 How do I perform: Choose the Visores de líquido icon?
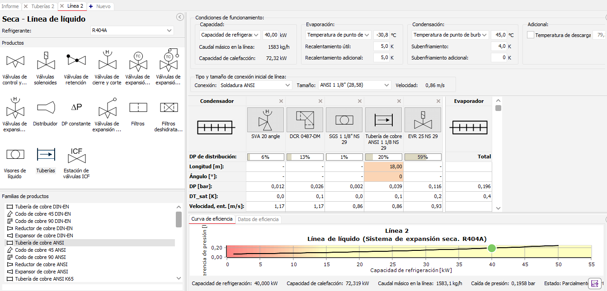point(14,154)
